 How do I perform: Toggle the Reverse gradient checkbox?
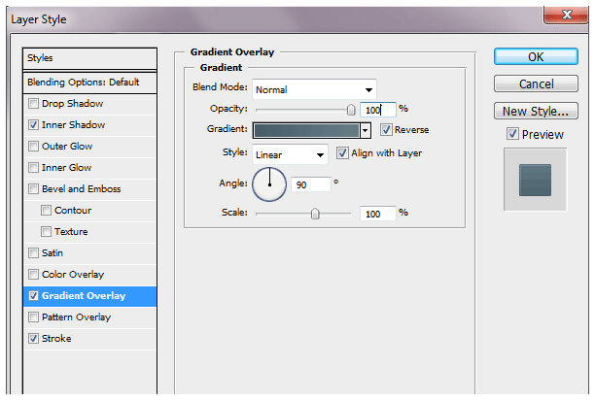point(386,129)
